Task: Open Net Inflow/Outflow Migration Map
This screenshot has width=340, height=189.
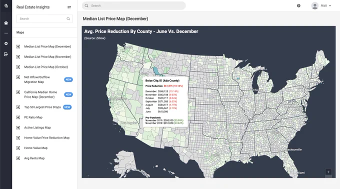Action: 37,79
